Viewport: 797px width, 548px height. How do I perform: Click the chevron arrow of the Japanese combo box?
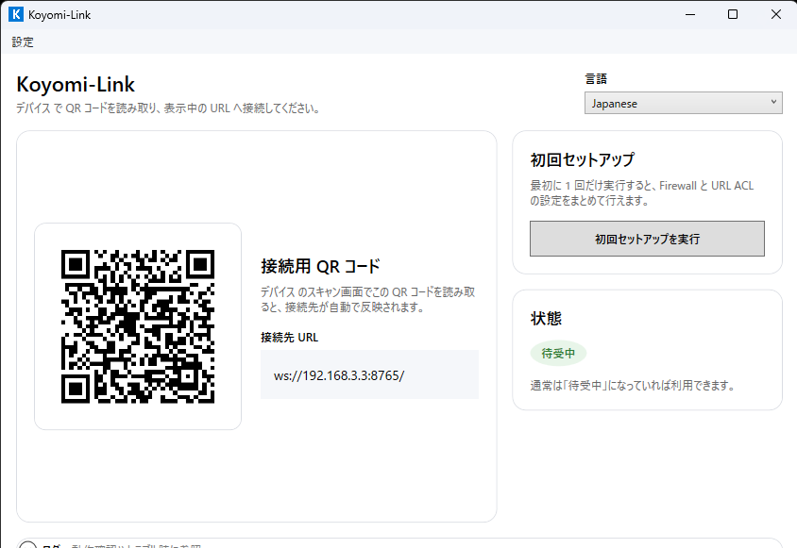[x=773, y=103]
